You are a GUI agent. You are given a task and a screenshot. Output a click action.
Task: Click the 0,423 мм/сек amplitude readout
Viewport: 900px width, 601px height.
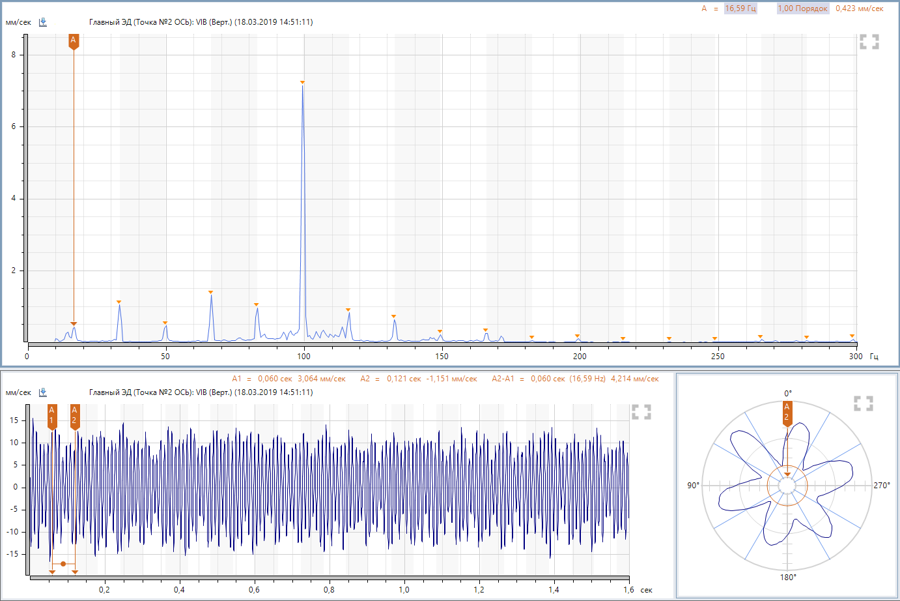coord(860,8)
